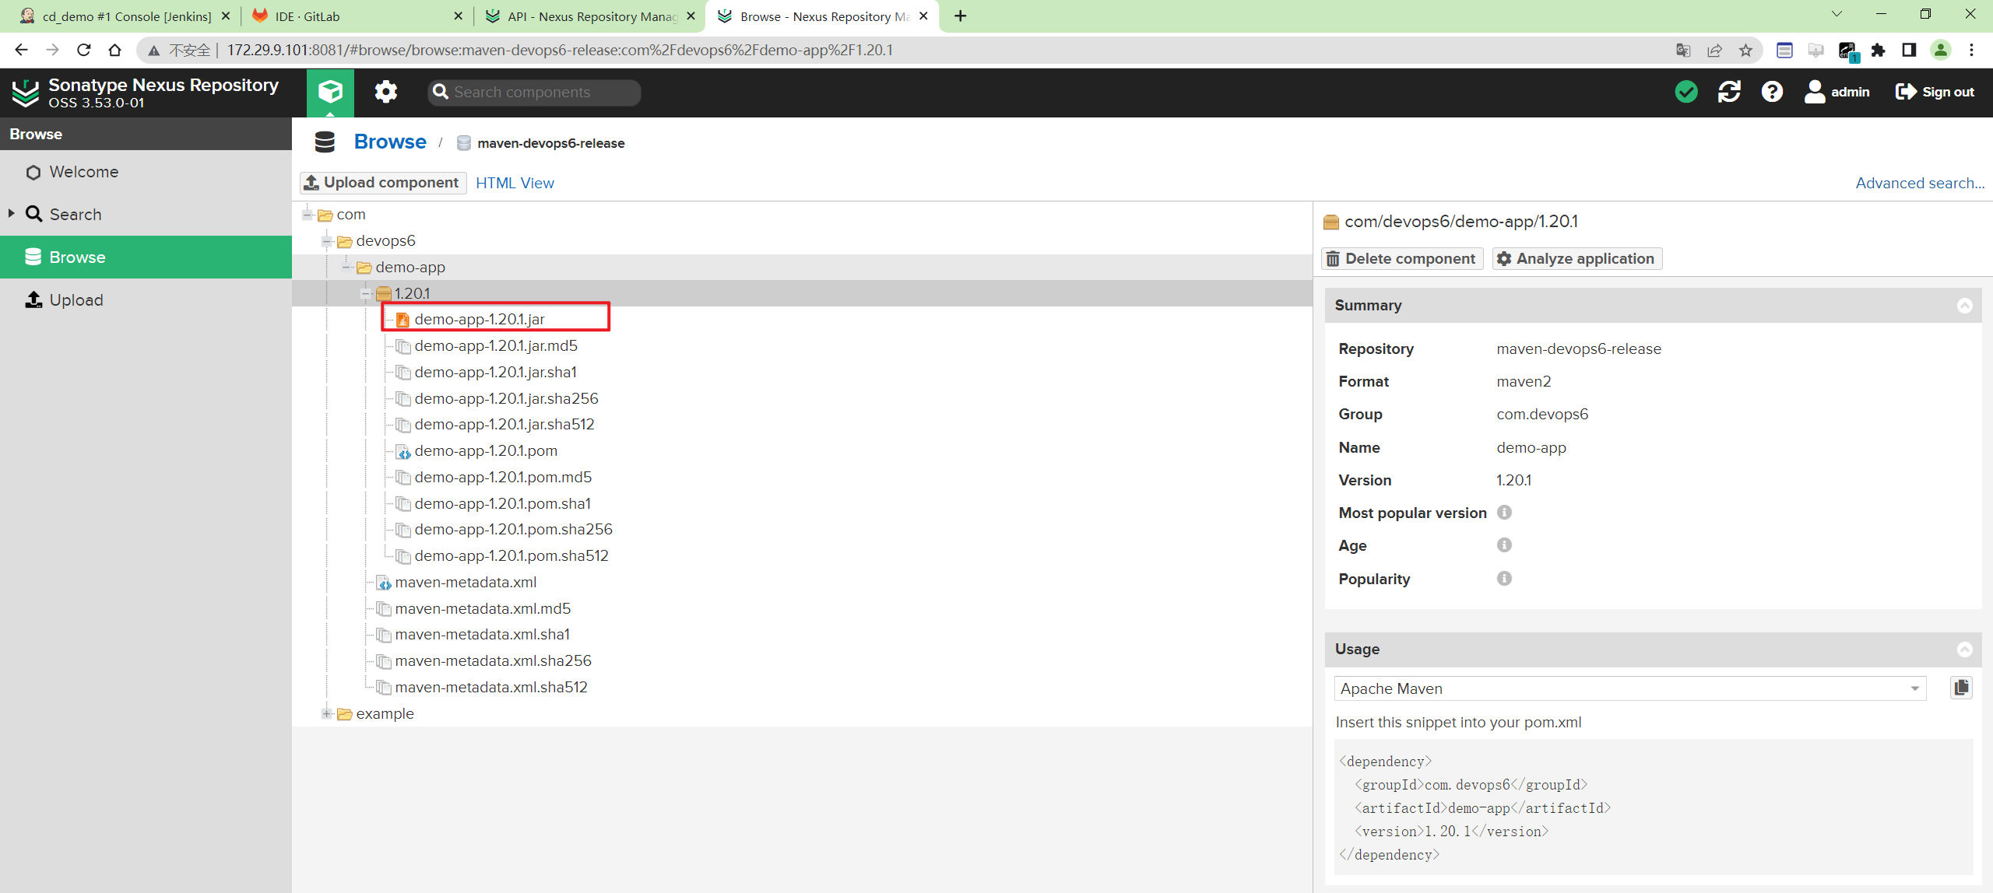Image resolution: width=1993 pixels, height=893 pixels.
Task: Open the Help question mark icon
Action: point(1772,92)
